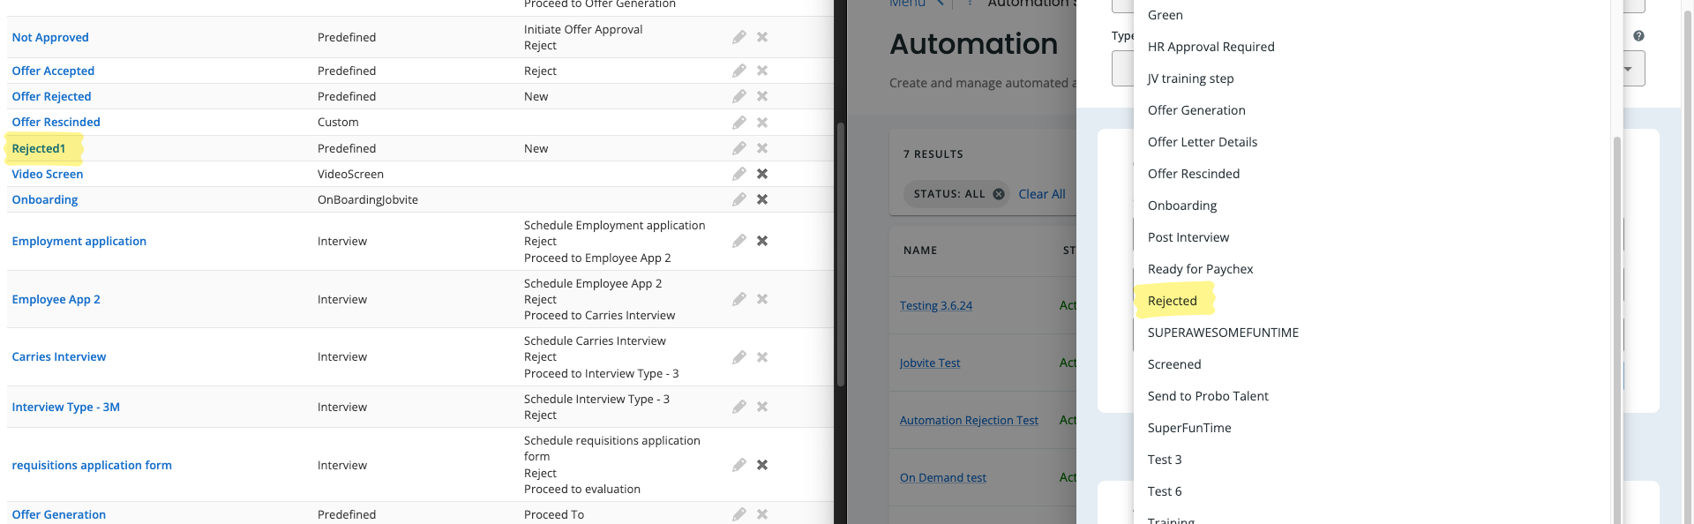Edit Video Screen row pencil icon

(x=739, y=174)
